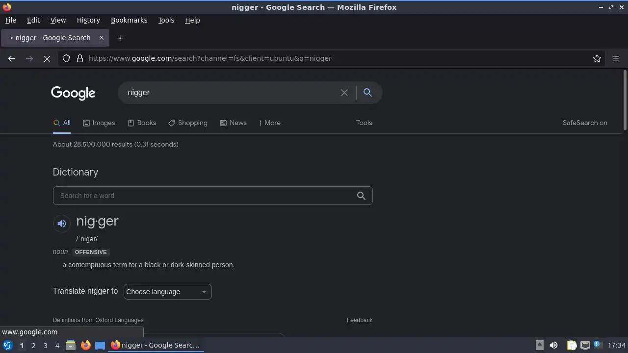The image size is (628, 353).
Task: Open the clipboard manager tray icon
Action: tap(572, 345)
